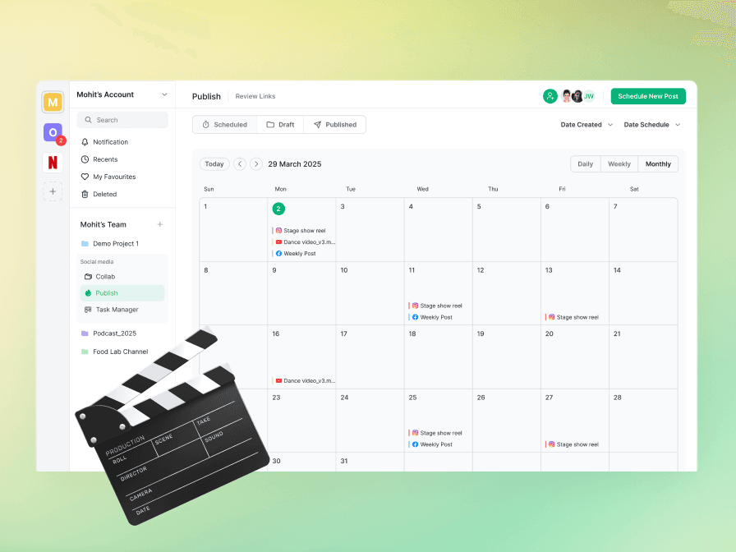Switch calendar to Monthly view
Image resolution: width=736 pixels, height=552 pixels.
[x=658, y=163]
